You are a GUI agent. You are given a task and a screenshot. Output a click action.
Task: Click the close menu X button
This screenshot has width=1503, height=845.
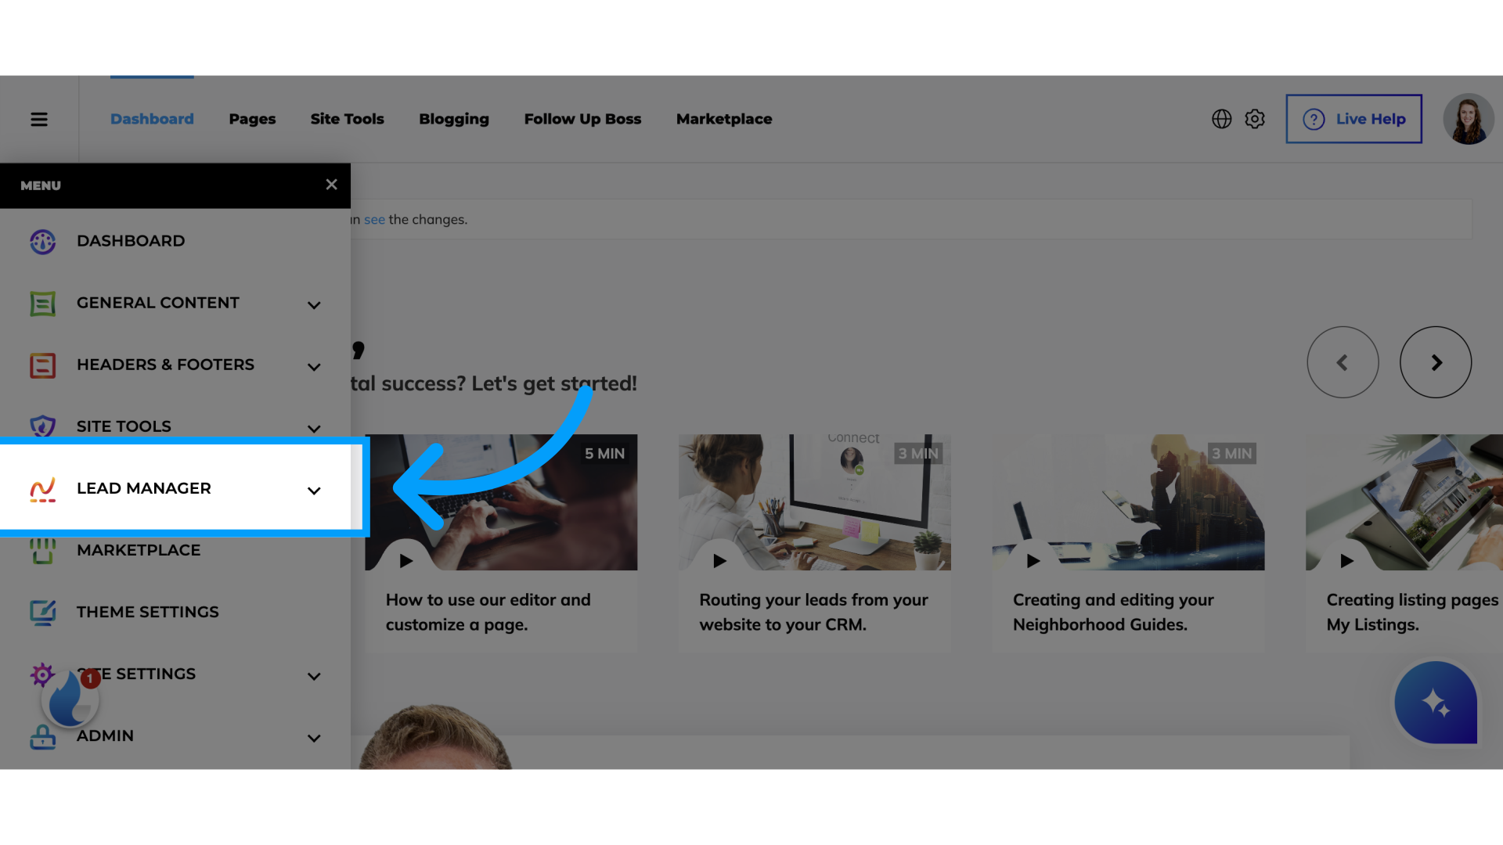coord(333,185)
